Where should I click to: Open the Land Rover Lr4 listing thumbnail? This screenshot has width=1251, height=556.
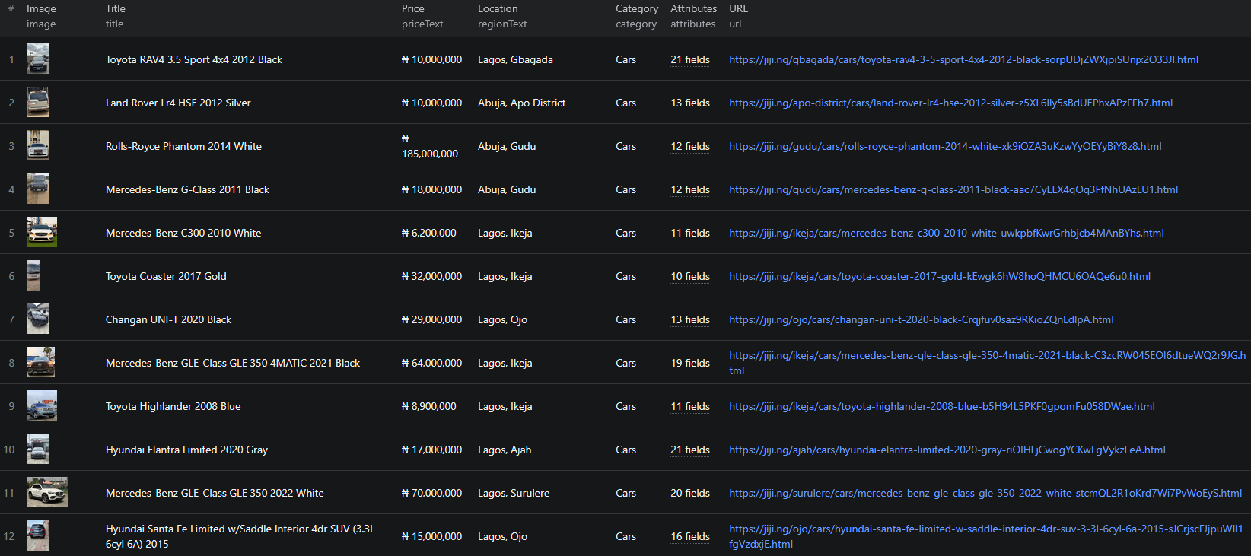[38, 102]
